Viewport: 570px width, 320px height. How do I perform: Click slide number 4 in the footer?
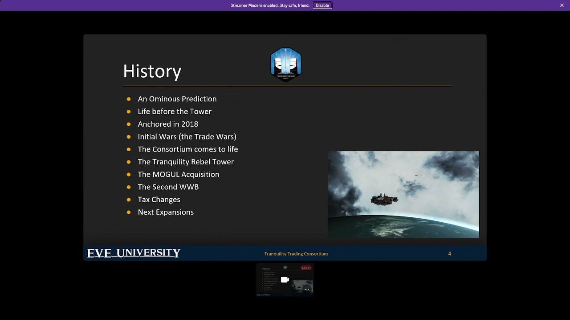449,254
